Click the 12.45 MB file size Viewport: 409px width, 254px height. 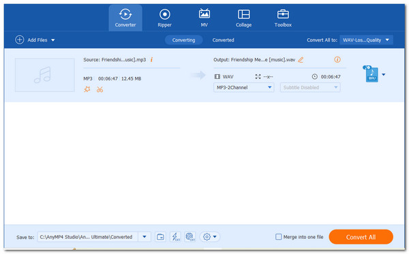point(131,78)
